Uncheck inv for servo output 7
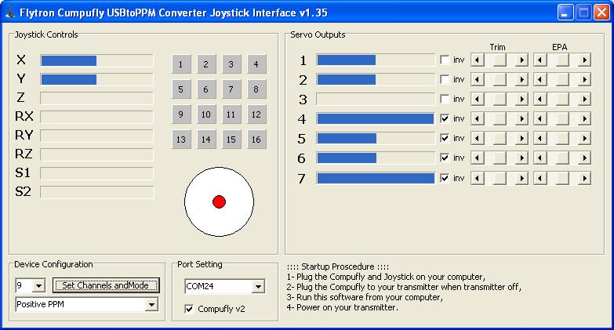Viewport: 614px width, 330px height. [x=445, y=178]
